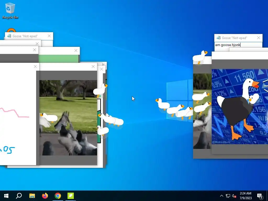Click the stonks goose meme image
Screen dimensions: 268x201
tap(240, 107)
